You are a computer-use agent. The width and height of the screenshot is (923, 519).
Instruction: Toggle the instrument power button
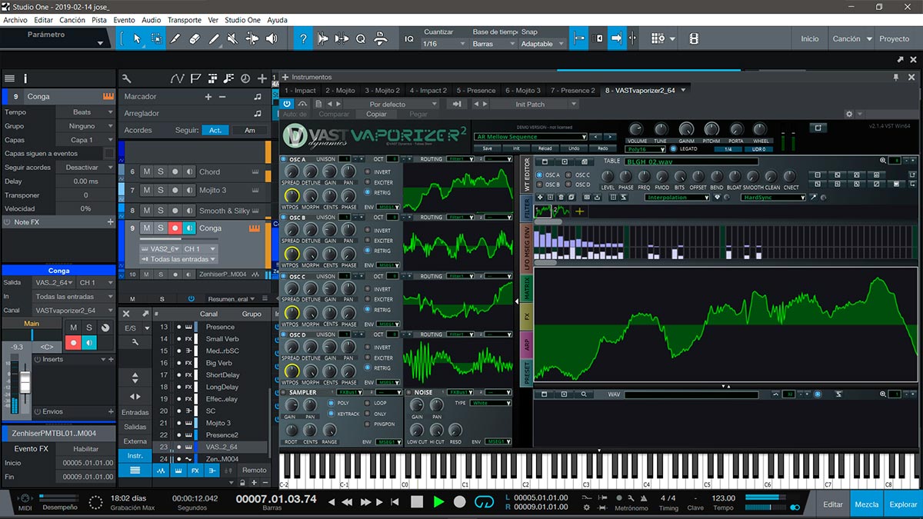click(x=287, y=104)
